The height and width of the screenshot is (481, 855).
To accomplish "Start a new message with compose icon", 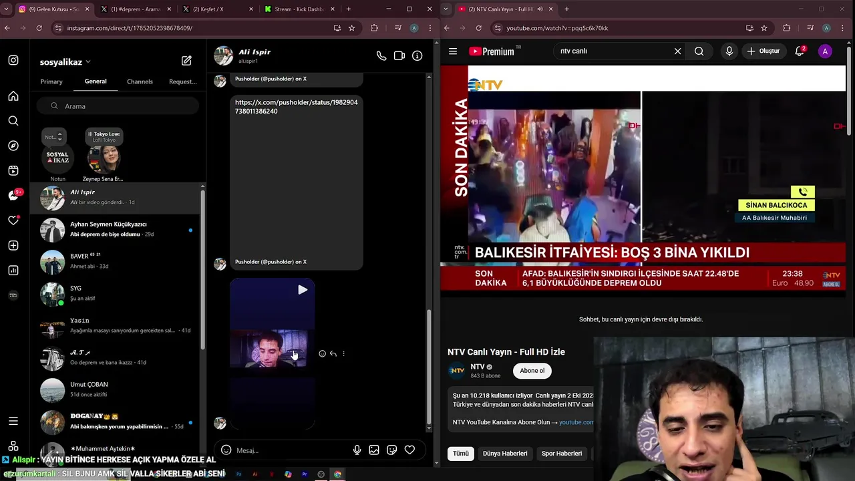I will [x=186, y=61].
